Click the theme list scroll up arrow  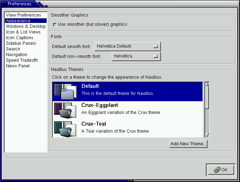pos(207,84)
